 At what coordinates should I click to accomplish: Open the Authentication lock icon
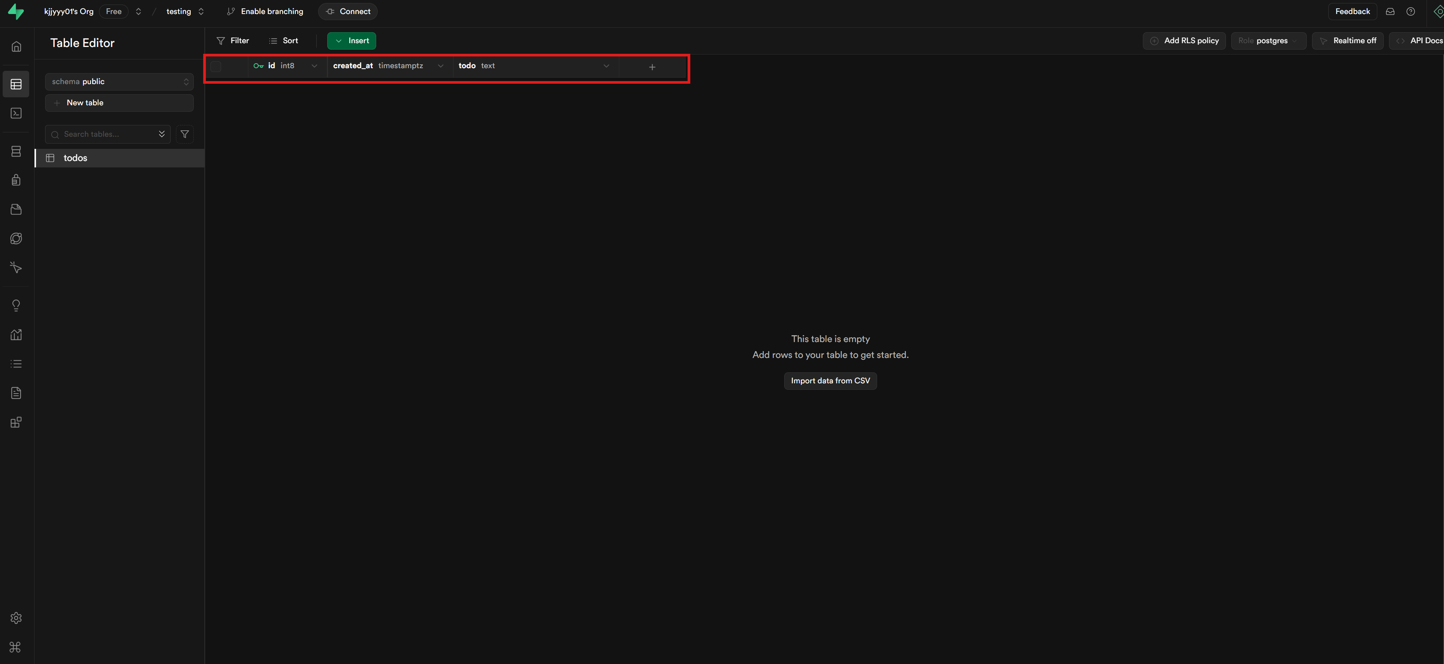pyautogui.click(x=16, y=180)
